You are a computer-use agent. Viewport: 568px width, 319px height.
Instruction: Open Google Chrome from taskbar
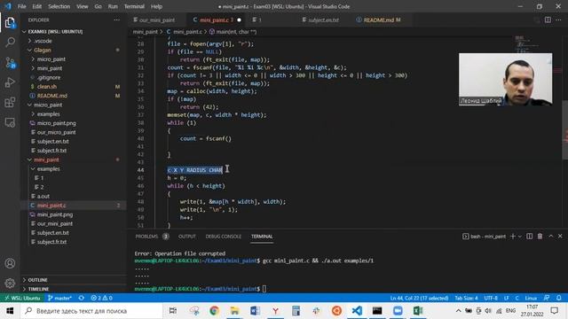coord(214,311)
